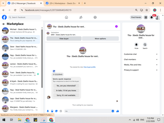Screen dimensions: 164x123
Task: Open Michael's 3beds 2baths conversation
Action: pyautogui.click(x=20, y=31)
